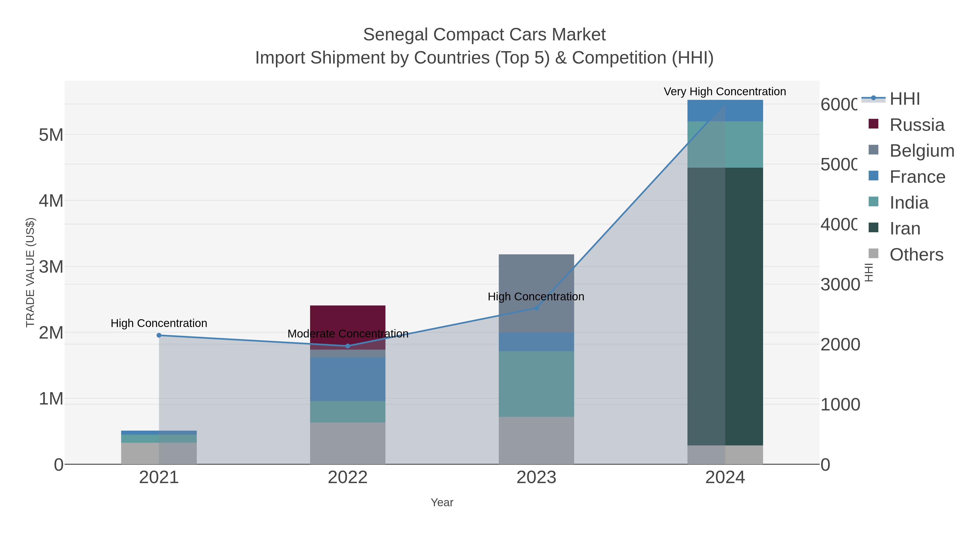Screen dimensions: 969x545
Task: Click the Others segment in 2023 bar
Action: tap(536, 440)
